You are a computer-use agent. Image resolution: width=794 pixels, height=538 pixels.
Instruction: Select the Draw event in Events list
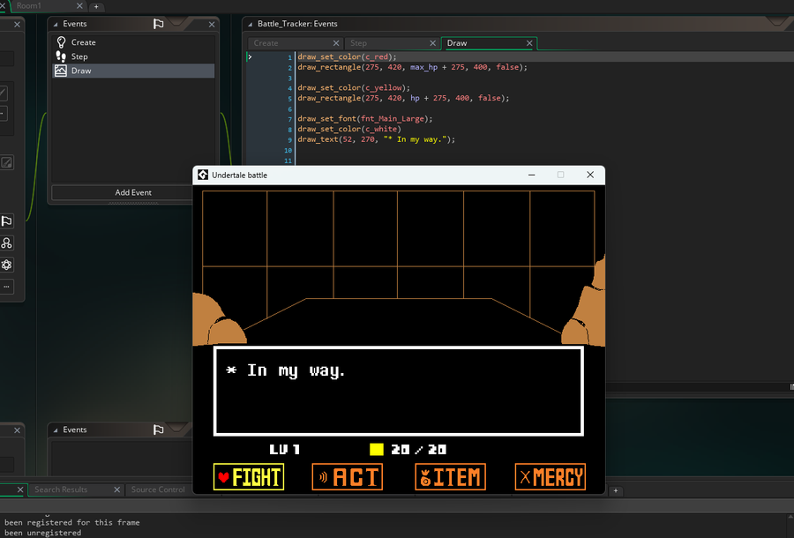tap(133, 71)
